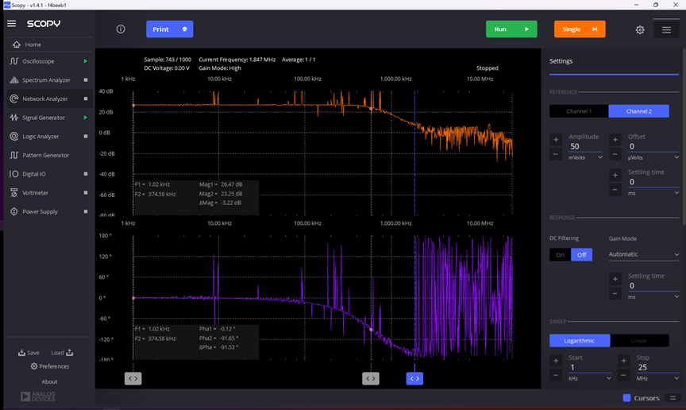The width and height of the screenshot is (686, 410).
Task: Open the About page
Action: point(49,382)
